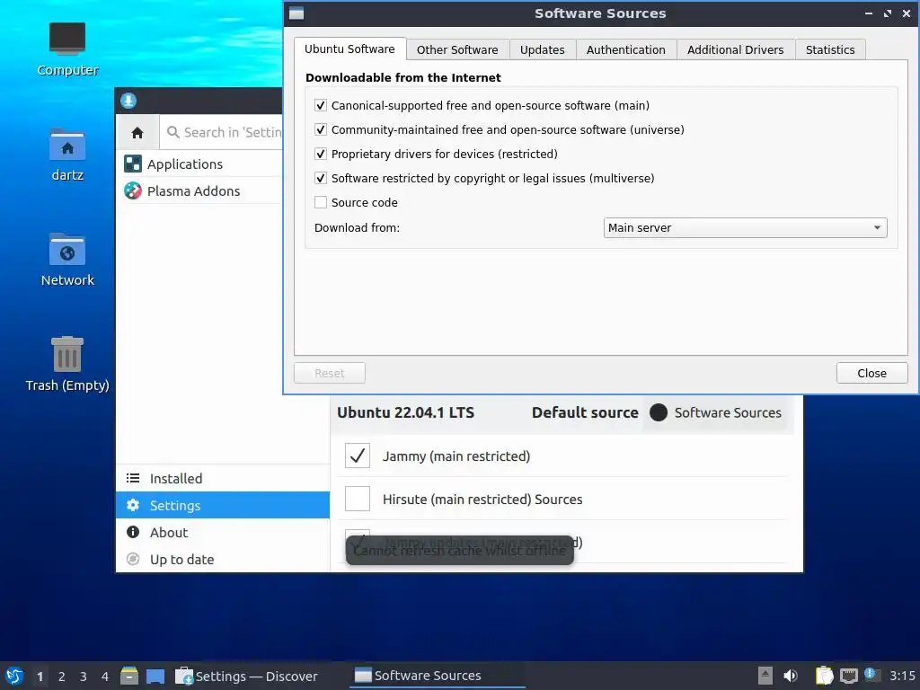Click the 'Ubuntu 22.04.1 LTS' heading in Discover
Image resolution: width=920 pixels, height=690 pixels.
405,412
